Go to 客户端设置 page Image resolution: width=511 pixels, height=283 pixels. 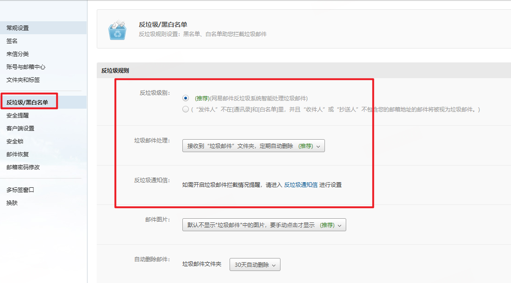(x=20, y=129)
